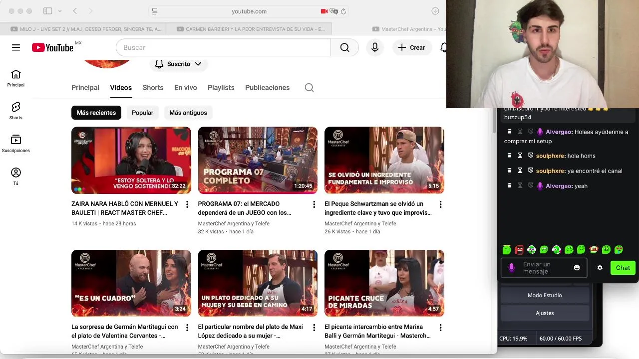This screenshot has width=639, height=359.
Task: Click Modo Estudio button
Action: click(545, 295)
